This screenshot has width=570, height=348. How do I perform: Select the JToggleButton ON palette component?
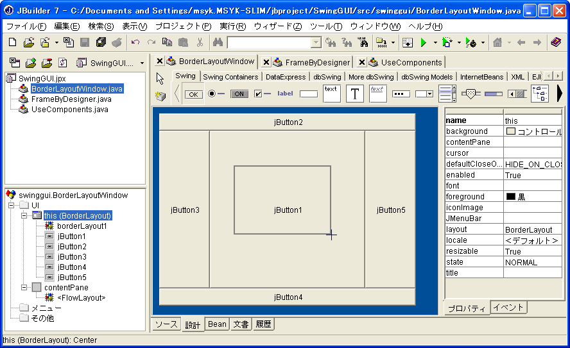[x=239, y=94]
